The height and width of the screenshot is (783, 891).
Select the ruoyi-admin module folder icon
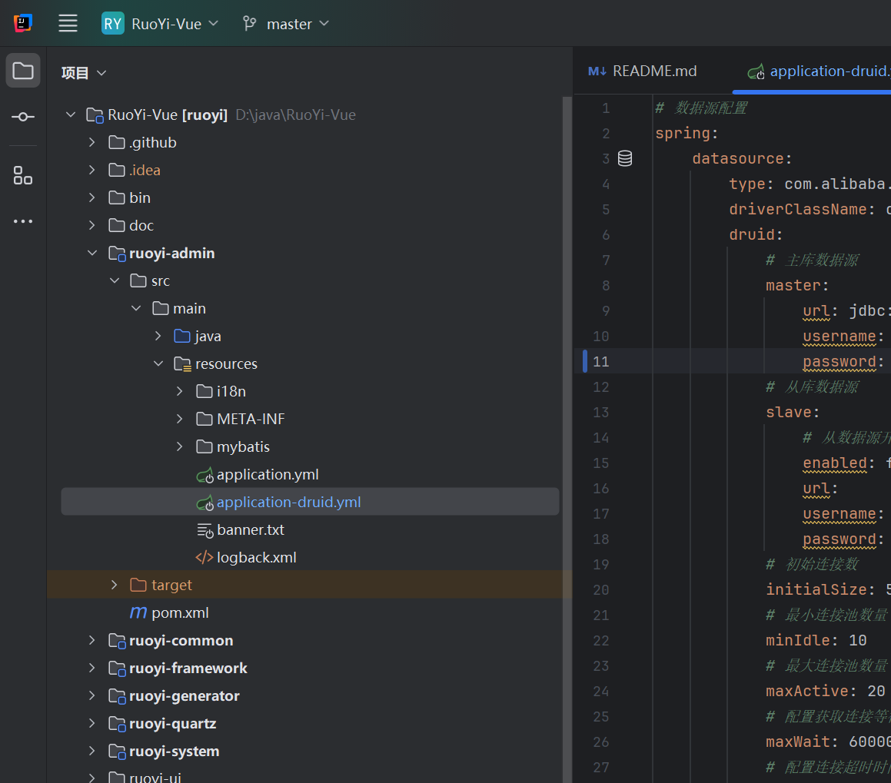[117, 254]
